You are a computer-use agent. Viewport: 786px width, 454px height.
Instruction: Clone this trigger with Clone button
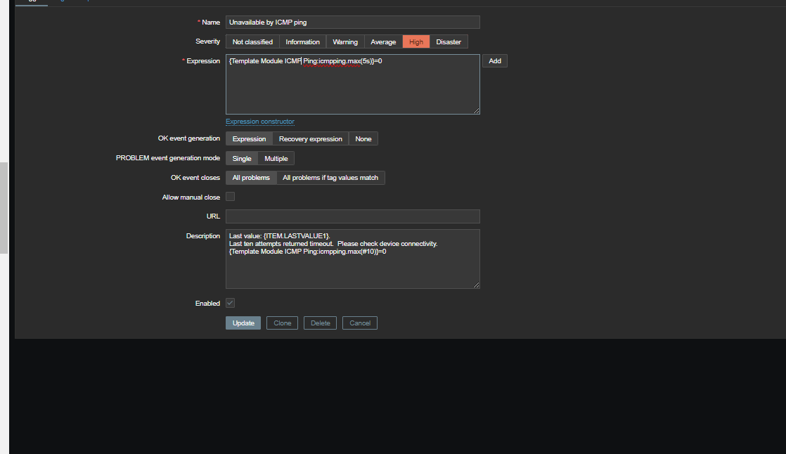tap(283, 323)
